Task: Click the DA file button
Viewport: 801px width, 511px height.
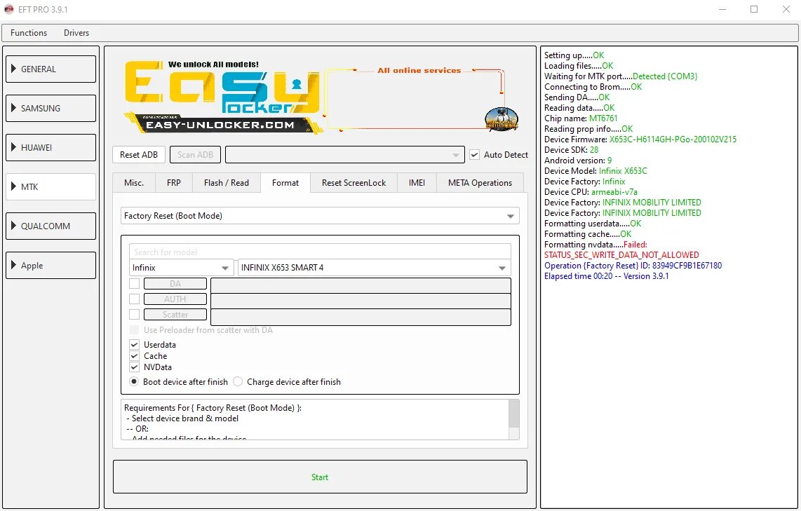Action: coord(175,283)
